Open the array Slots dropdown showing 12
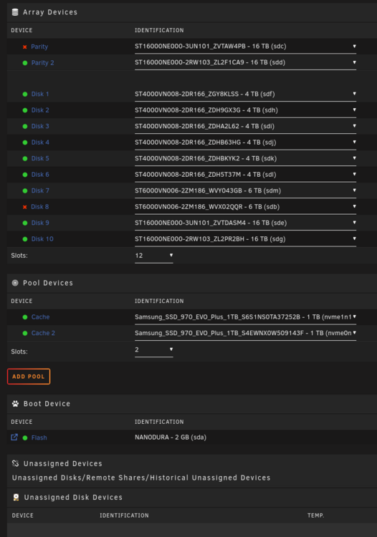The width and height of the screenshot is (377, 537). pos(154,256)
